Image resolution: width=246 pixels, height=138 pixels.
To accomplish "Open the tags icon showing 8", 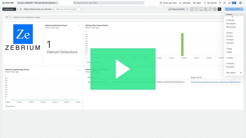I will 82,9.
